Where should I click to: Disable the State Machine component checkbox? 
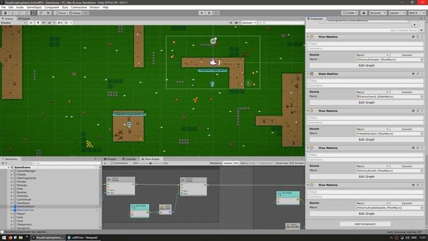pos(316,74)
